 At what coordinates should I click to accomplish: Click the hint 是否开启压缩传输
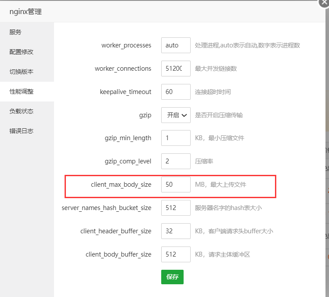[x=219, y=115]
